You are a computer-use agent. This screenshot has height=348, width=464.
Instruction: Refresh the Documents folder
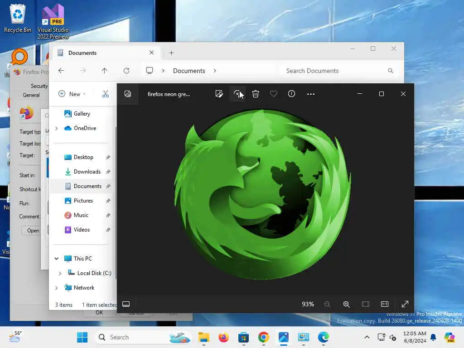(x=126, y=71)
